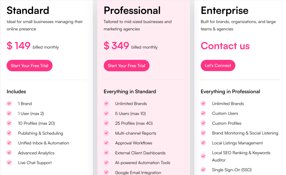Viewport: 286px width, 175px height.
Task: Click the checkmark beside Single Sign-On (SSO)
Action: click(x=203, y=170)
